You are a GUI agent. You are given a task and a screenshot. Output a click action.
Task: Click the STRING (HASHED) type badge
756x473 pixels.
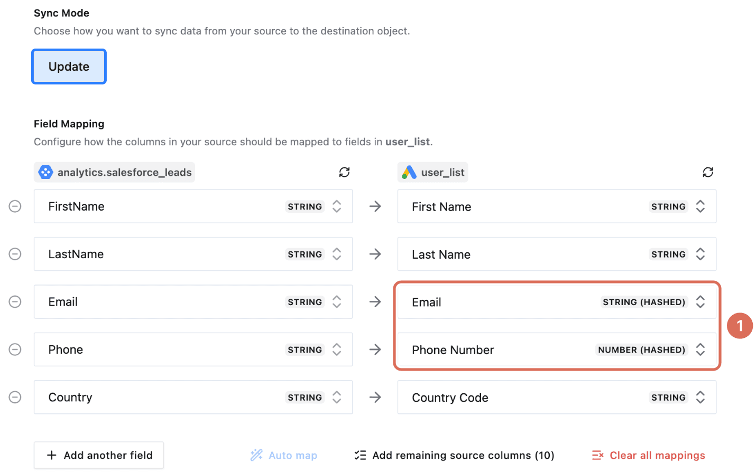click(644, 302)
